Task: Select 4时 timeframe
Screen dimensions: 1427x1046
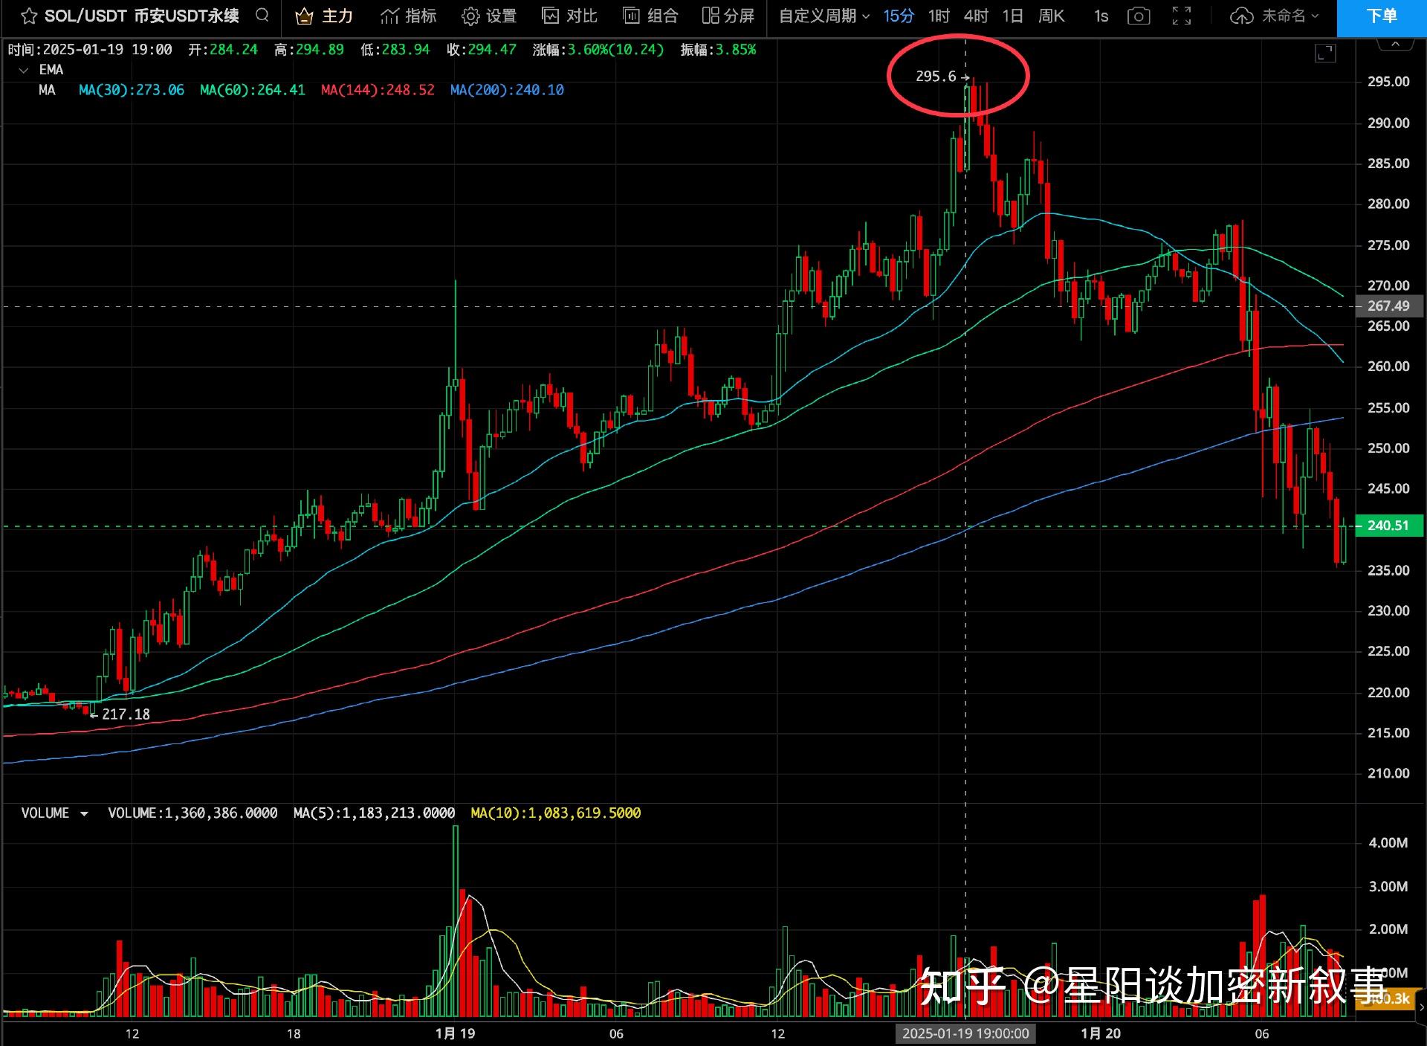Action: [x=976, y=16]
